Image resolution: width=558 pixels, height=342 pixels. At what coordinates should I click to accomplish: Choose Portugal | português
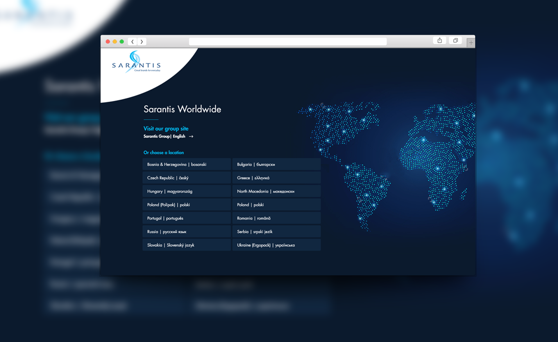tap(187, 218)
